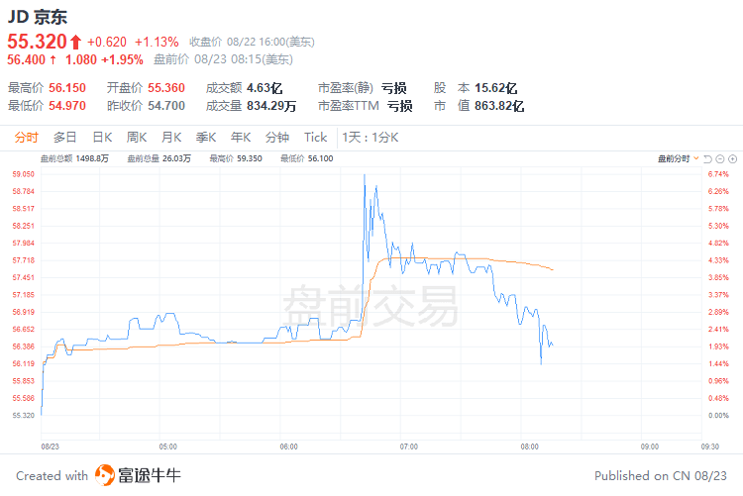Open the Tick tab
This screenshot has width=743, height=496.
point(316,138)
